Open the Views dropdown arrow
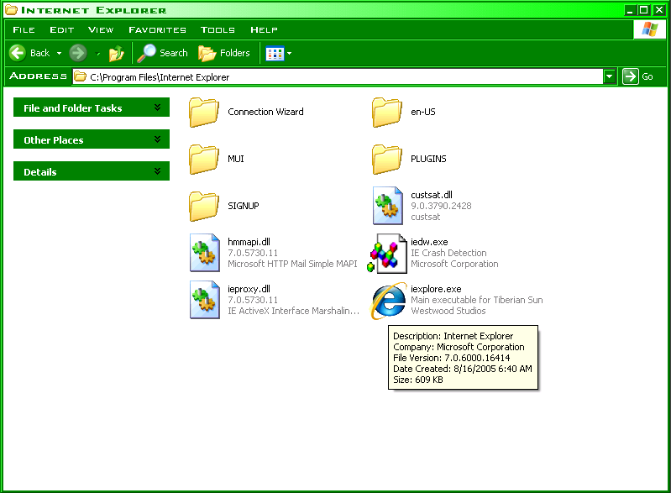671x493 pixels. pyautogui.click(x=289, y=54)
